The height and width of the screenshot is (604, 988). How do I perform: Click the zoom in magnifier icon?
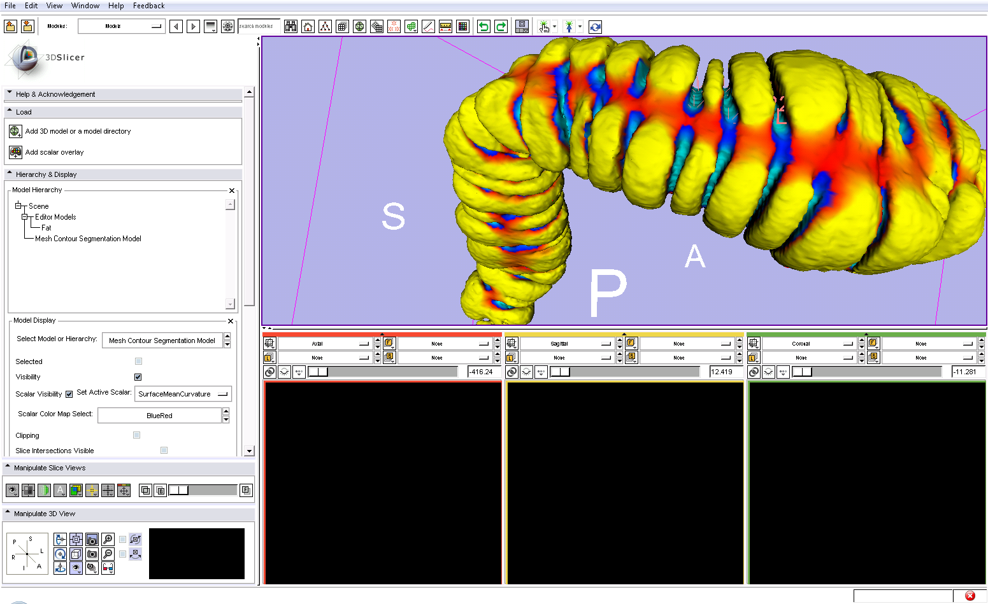[108, 539]
